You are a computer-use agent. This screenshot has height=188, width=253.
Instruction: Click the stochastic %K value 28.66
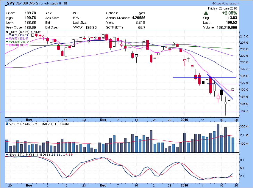pyautogui.click(x=56, y=154)
